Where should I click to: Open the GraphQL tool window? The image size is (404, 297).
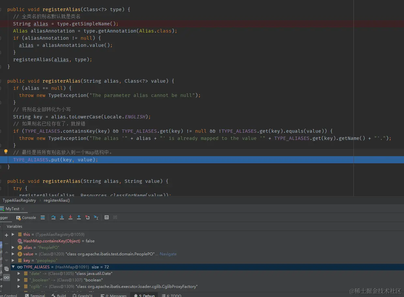83,296
